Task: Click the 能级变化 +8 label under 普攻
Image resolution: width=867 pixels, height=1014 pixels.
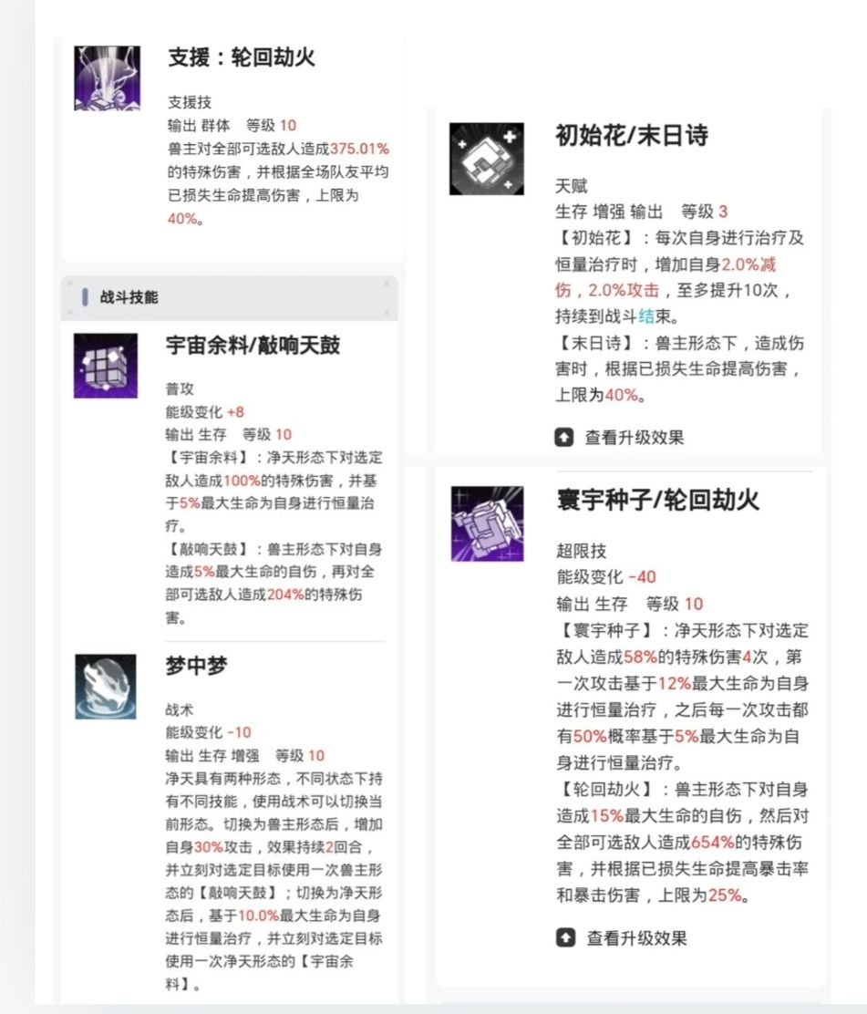Action: coord(204,412)
